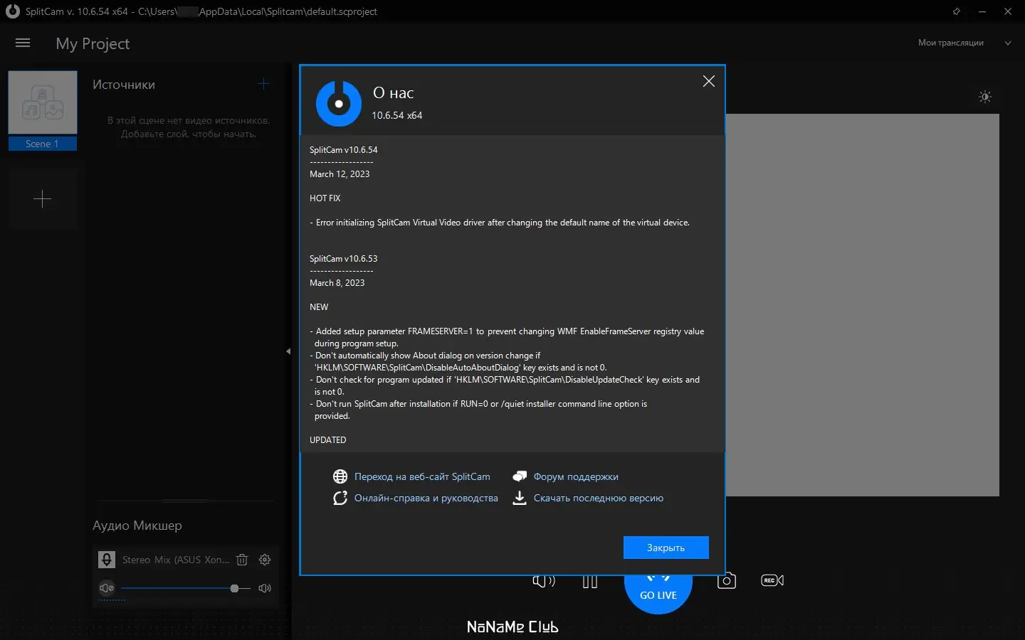
Task: Click the online help icon beside Онлайн-справка
Action: tap(340, 498)
